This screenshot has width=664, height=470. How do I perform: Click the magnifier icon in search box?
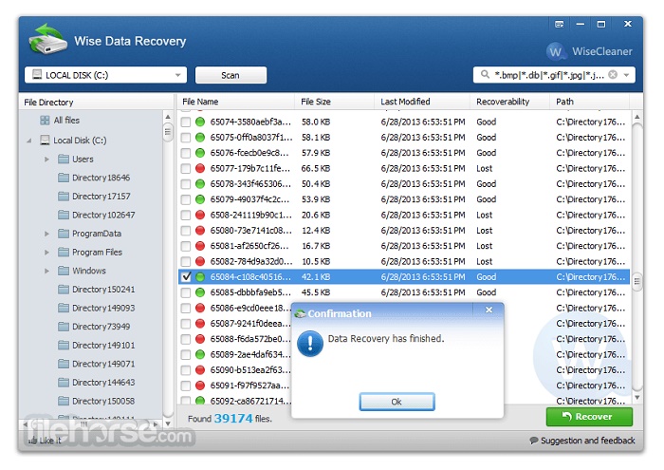(485, 75)
